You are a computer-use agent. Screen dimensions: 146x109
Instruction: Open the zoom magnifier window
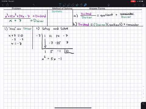[x=144, y=104]
